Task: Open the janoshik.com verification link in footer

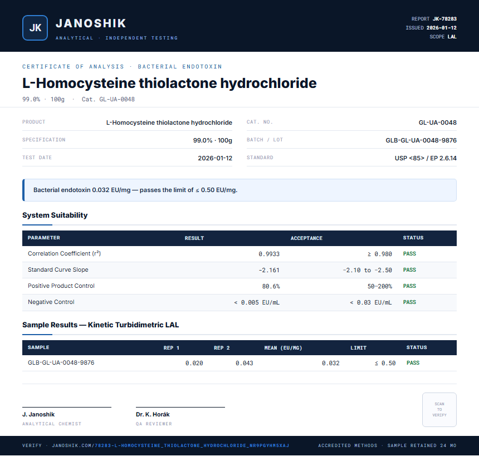Action: click(x=170, y=445)
